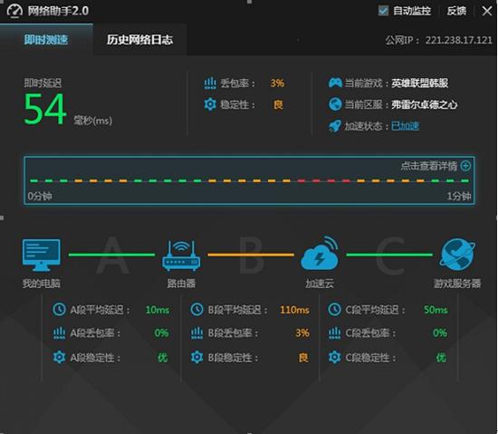Click the clock icon beside B段平均延迟
This screenshot has height=434, width=498.
tap(196, 310)
